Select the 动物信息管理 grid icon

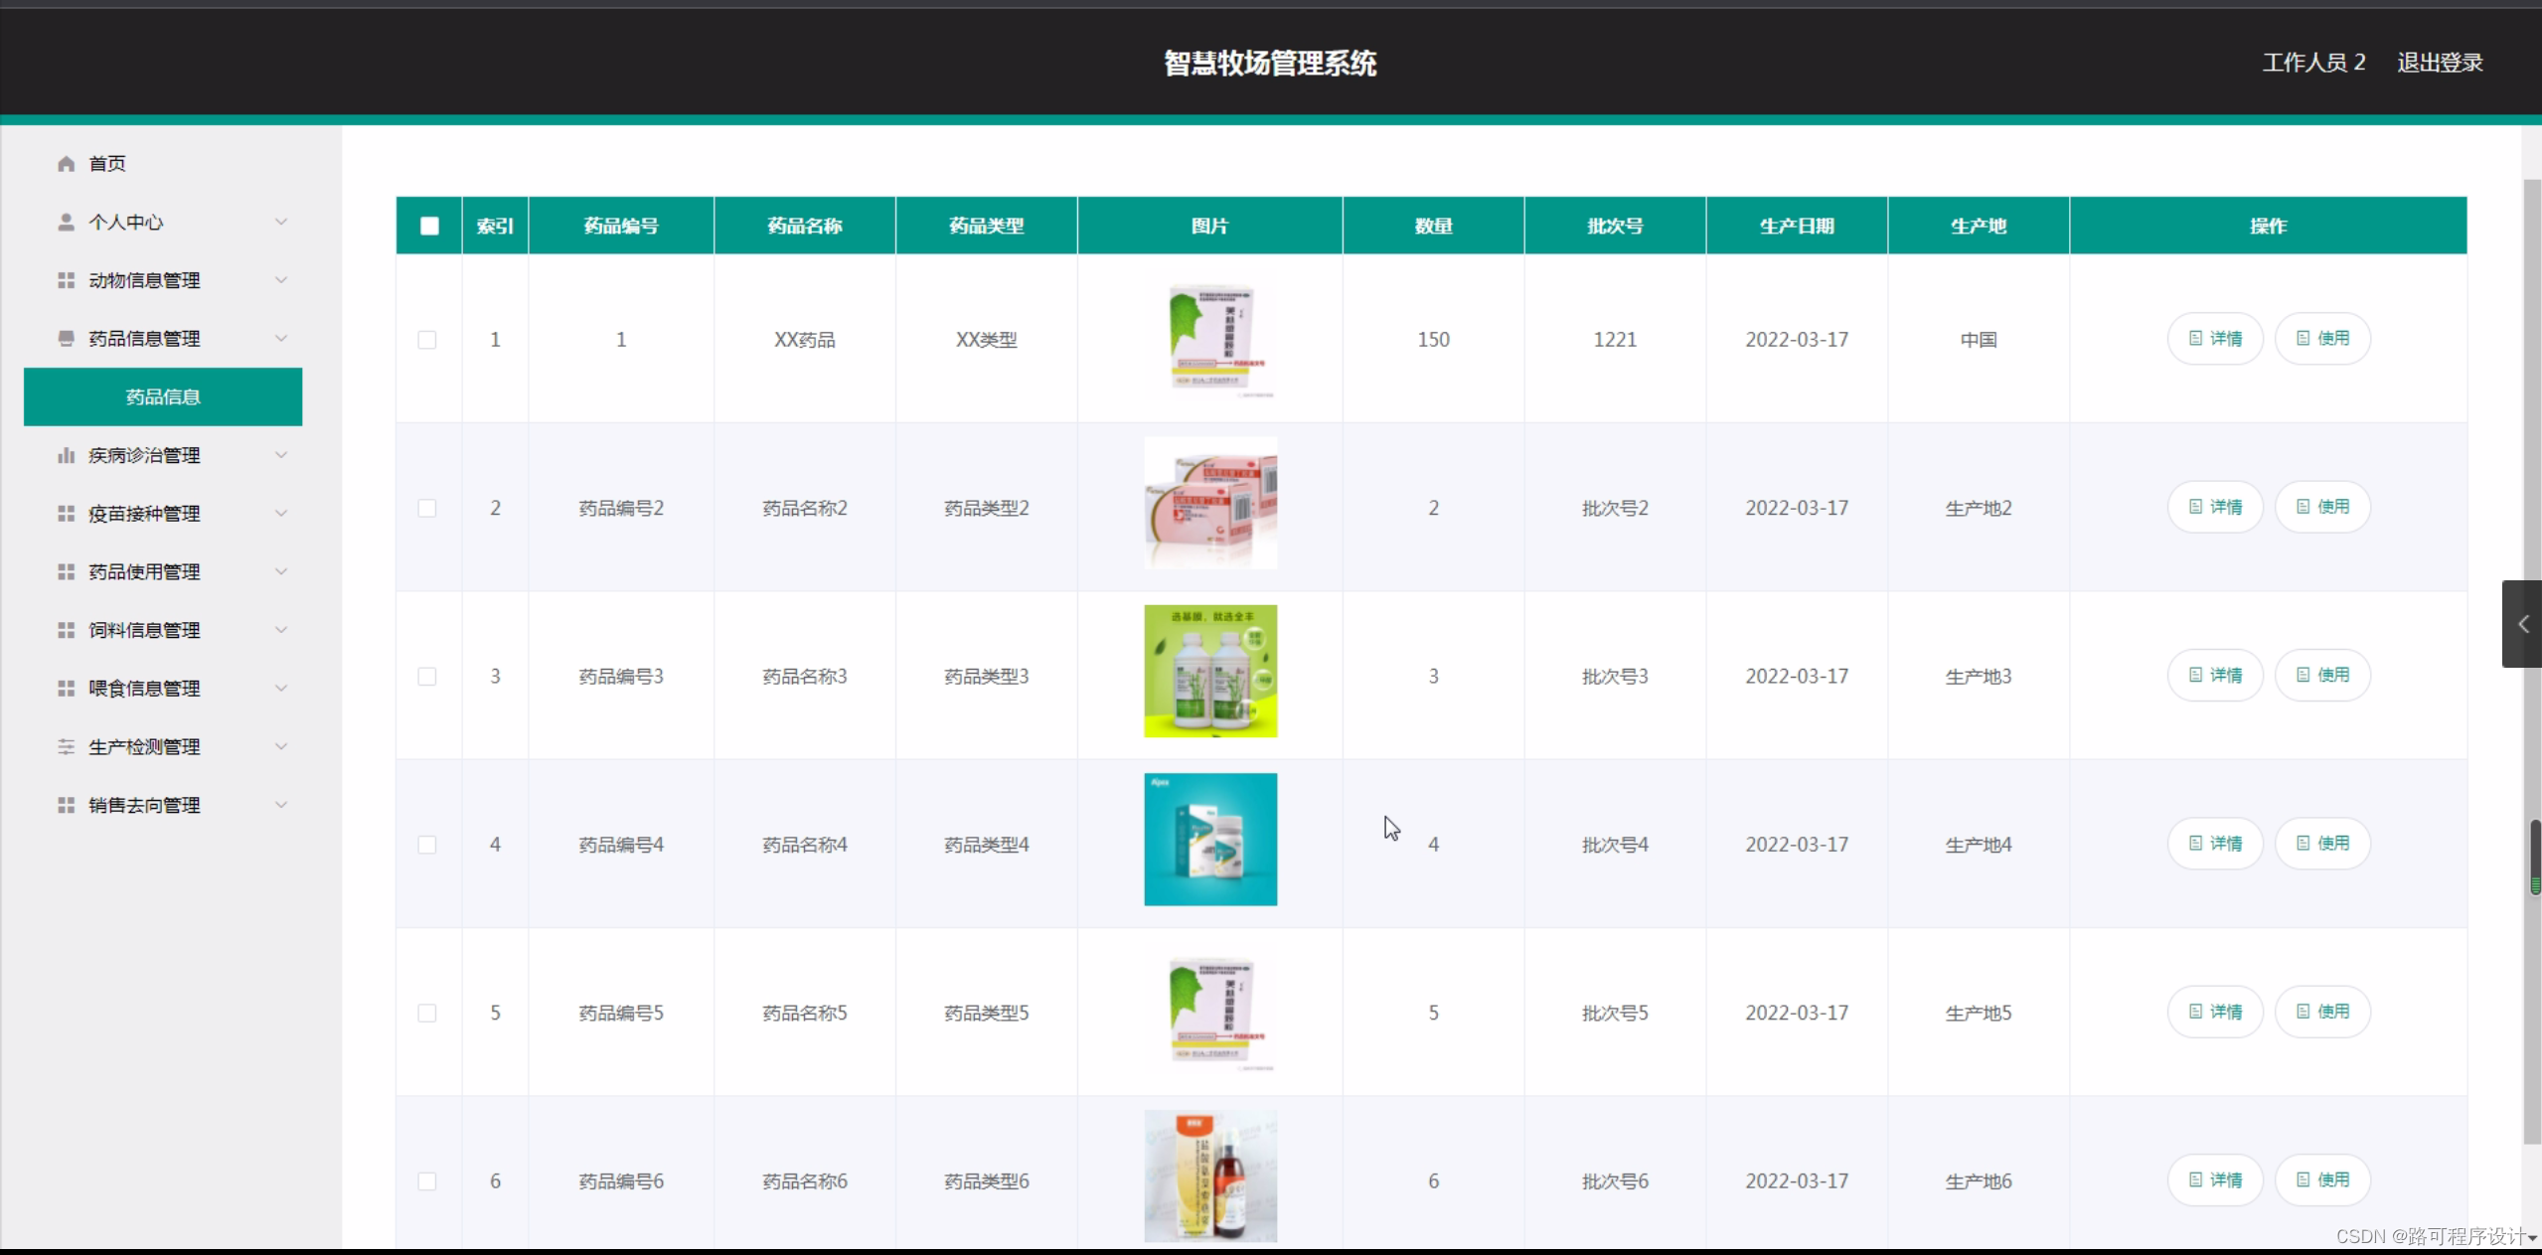(x=66, y=280)
